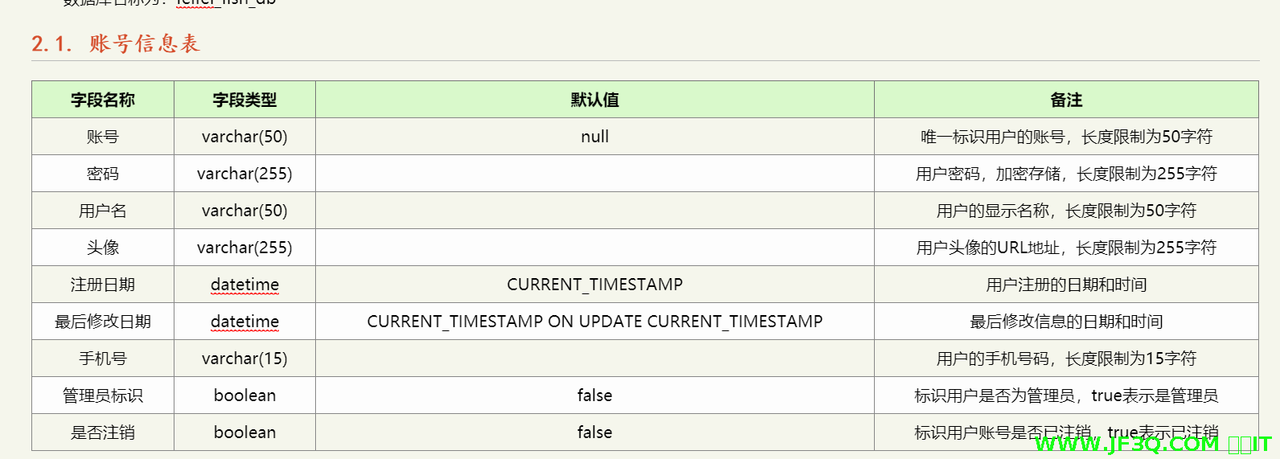Viewport: 1280px width, 459px height.
Task: Click the 用户名 field name cell
Action: 103,211
